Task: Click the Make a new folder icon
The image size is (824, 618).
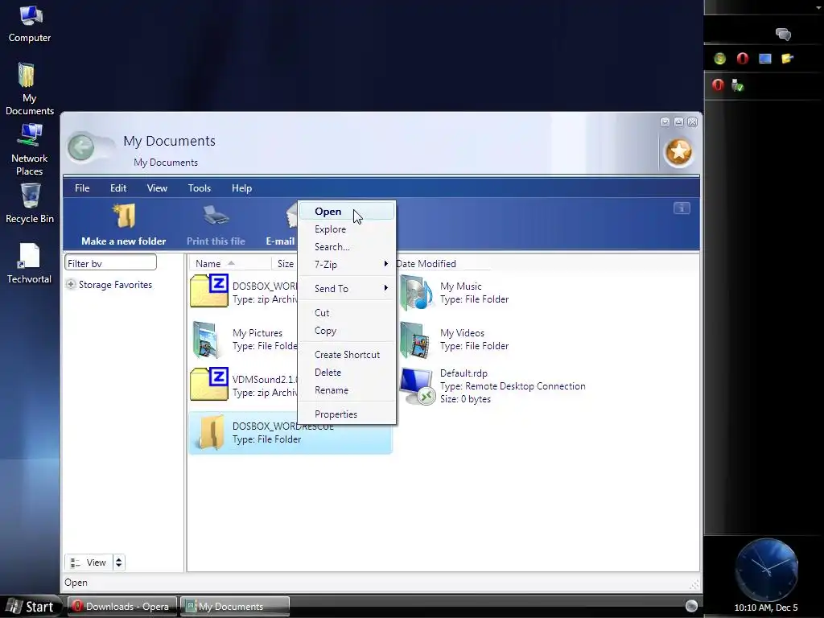Action: pos(124,216)
